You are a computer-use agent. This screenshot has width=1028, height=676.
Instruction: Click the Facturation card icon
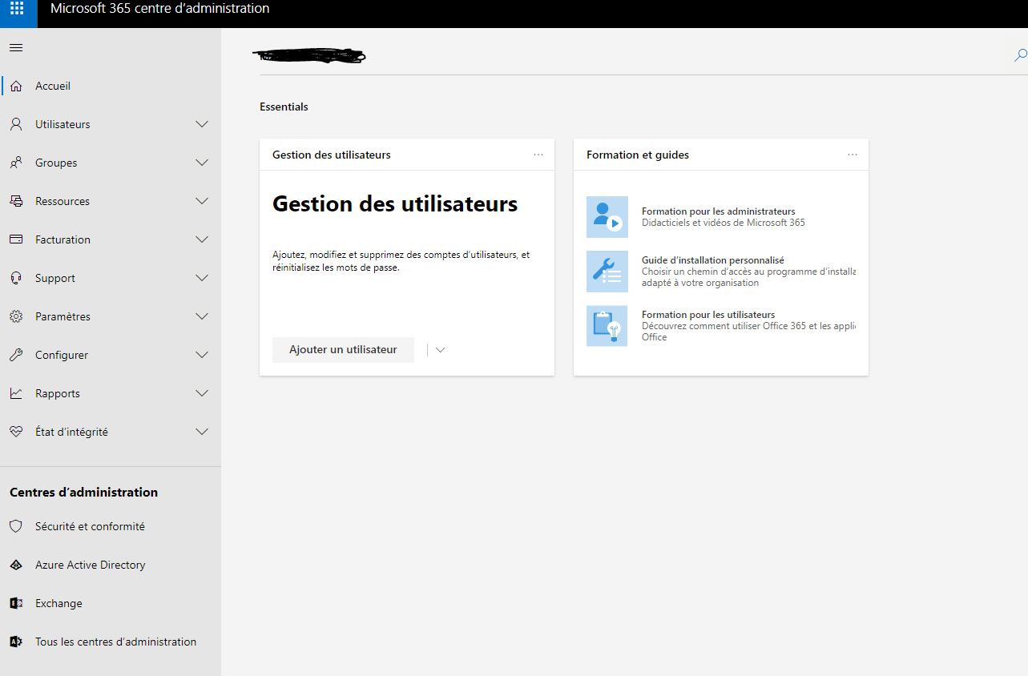click(16, 239)
